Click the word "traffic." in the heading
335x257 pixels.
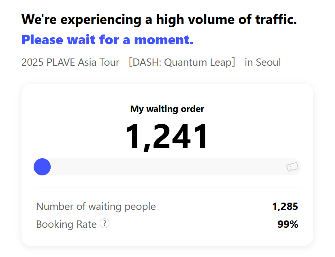tap(276, 19)
